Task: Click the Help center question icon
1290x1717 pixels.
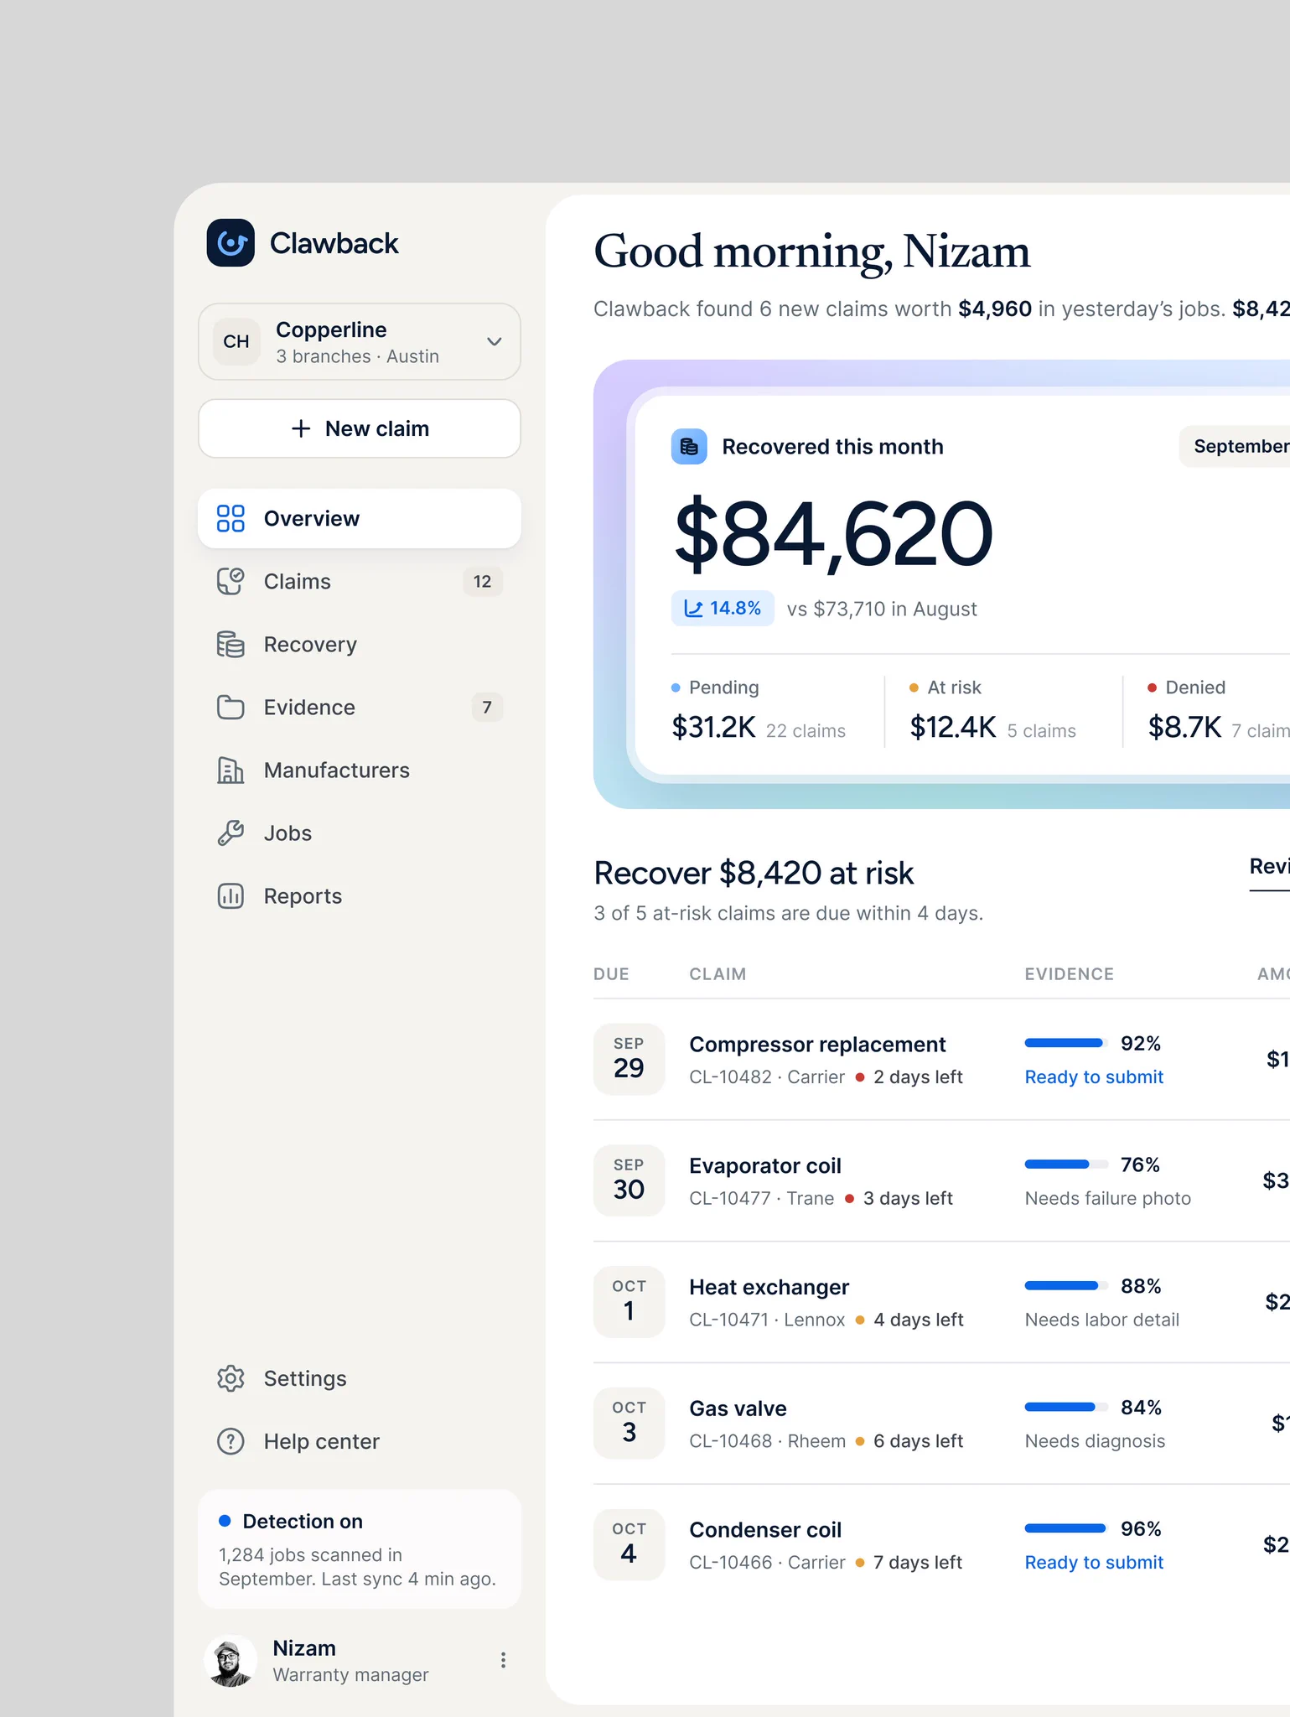Action: coord(231,1441)
